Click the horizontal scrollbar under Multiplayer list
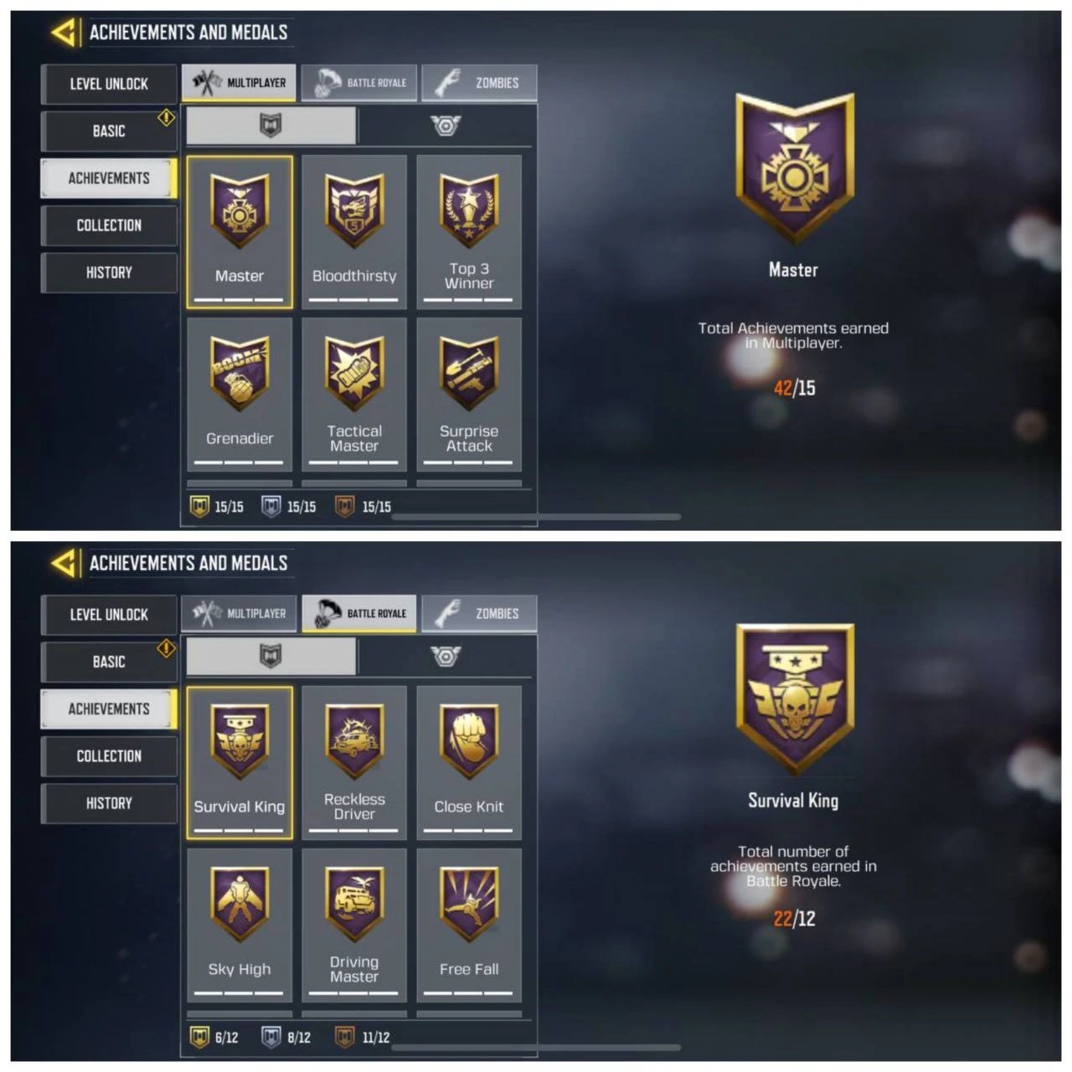 coord(536,517)
